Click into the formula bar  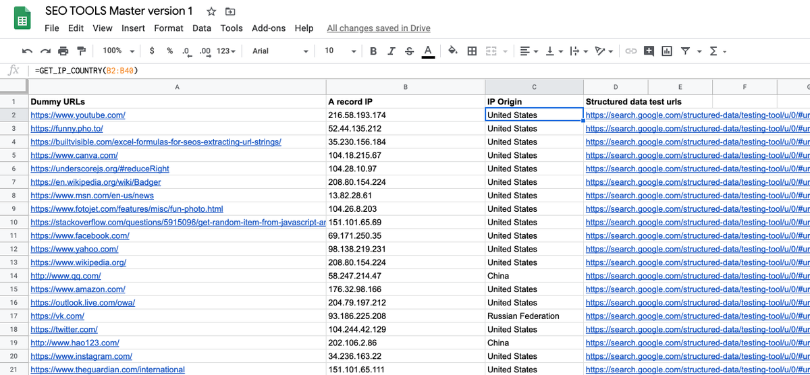point(418,70)
